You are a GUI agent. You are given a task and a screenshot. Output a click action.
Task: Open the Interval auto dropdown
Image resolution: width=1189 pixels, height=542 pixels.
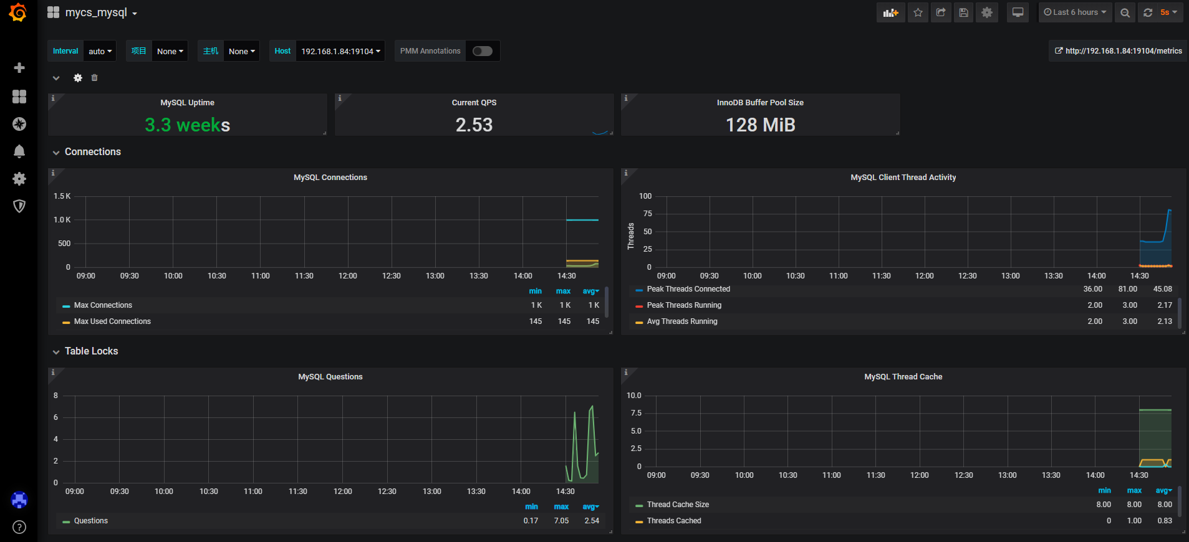[x=100, y=51]
